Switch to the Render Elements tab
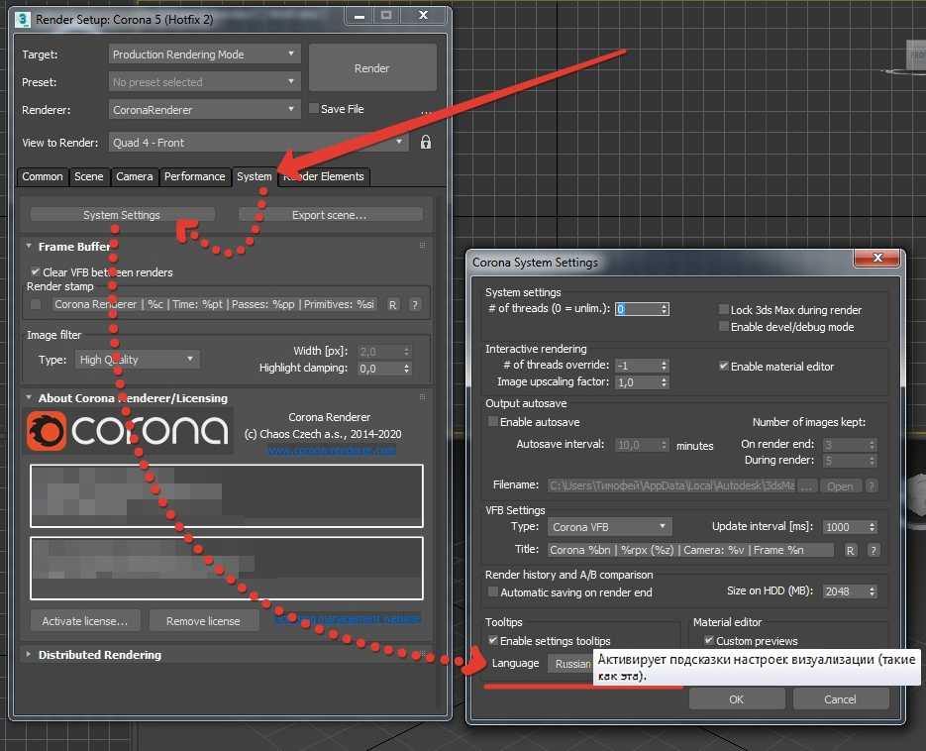Screen dimensions: 926x751 click(x=324, y=176)
